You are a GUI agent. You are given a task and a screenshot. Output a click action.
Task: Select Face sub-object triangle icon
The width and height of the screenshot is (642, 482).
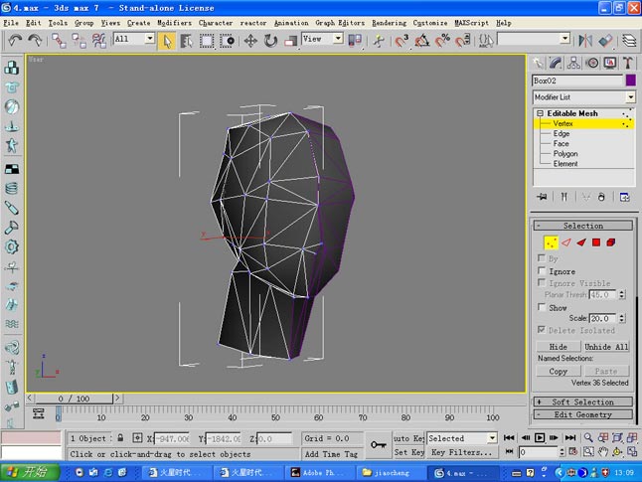[x=581, y=242]
